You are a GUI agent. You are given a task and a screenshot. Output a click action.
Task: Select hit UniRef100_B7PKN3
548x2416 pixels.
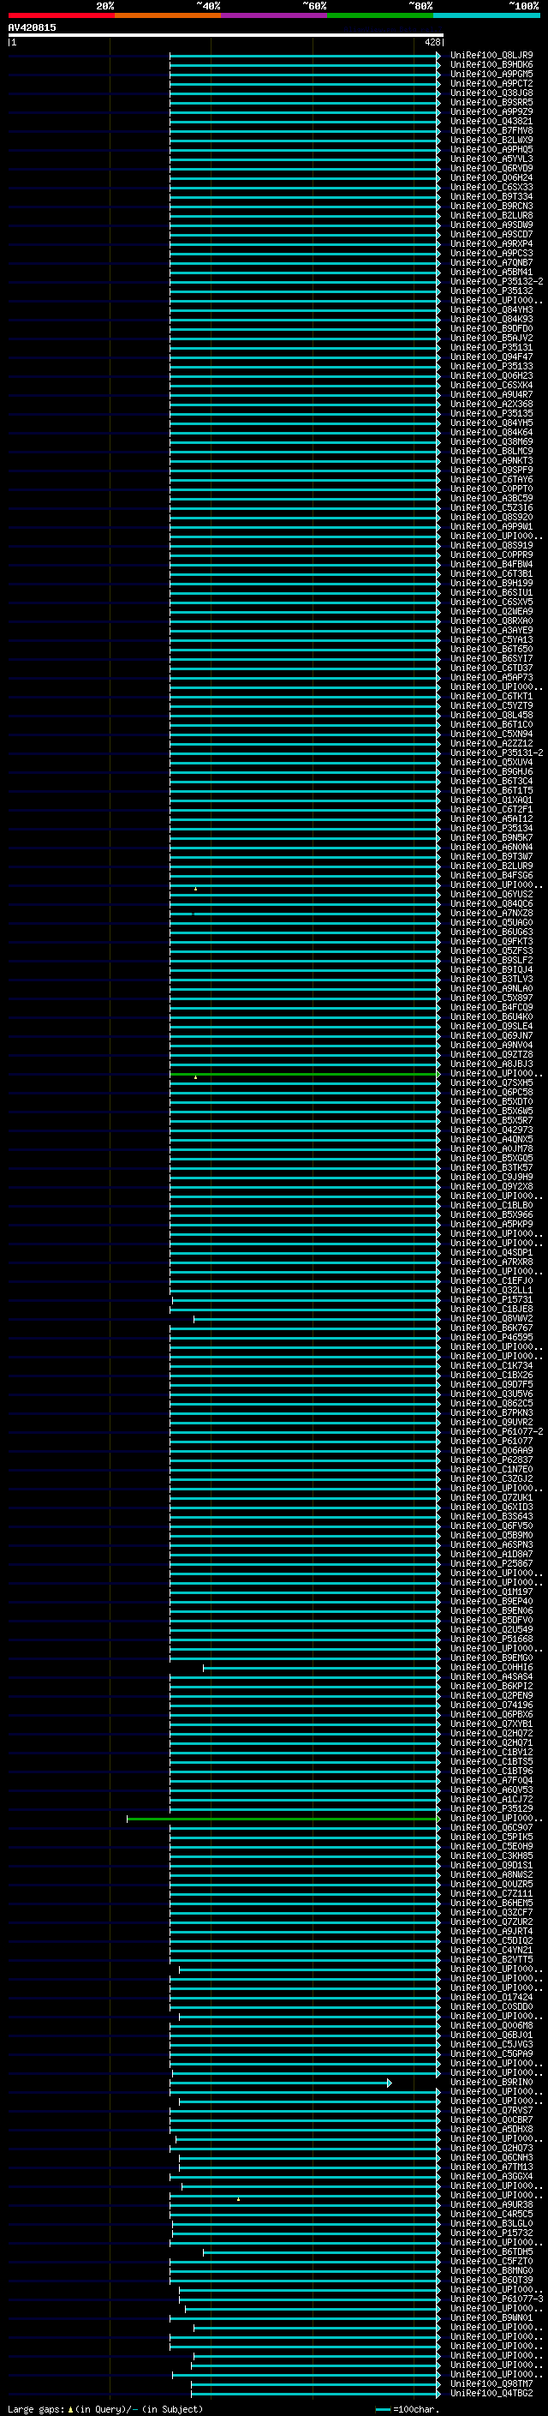(491, 1412)
